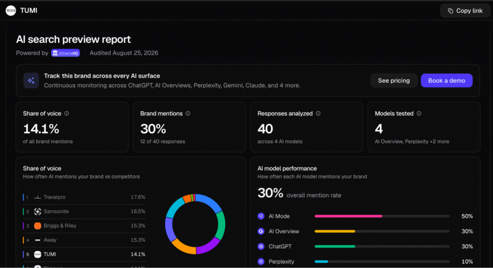
Task: Click the Samsonite brand logo
Action: click(38, 211)
